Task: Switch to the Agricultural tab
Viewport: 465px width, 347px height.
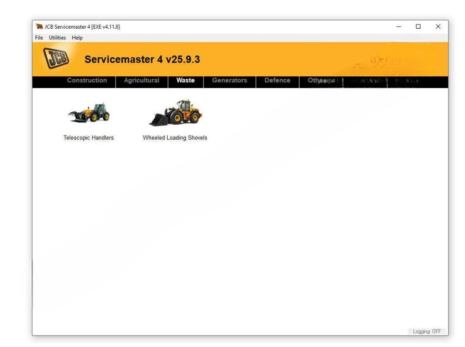Action: click(142, 80)
